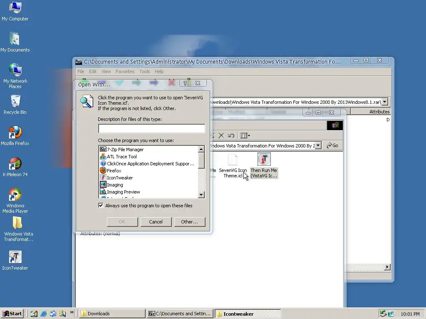Open the Help menu in 7-Zip window

[x=159, y=71]
